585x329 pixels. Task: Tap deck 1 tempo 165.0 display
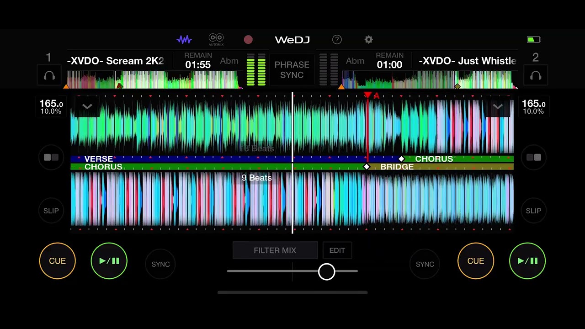coord(51,107)
